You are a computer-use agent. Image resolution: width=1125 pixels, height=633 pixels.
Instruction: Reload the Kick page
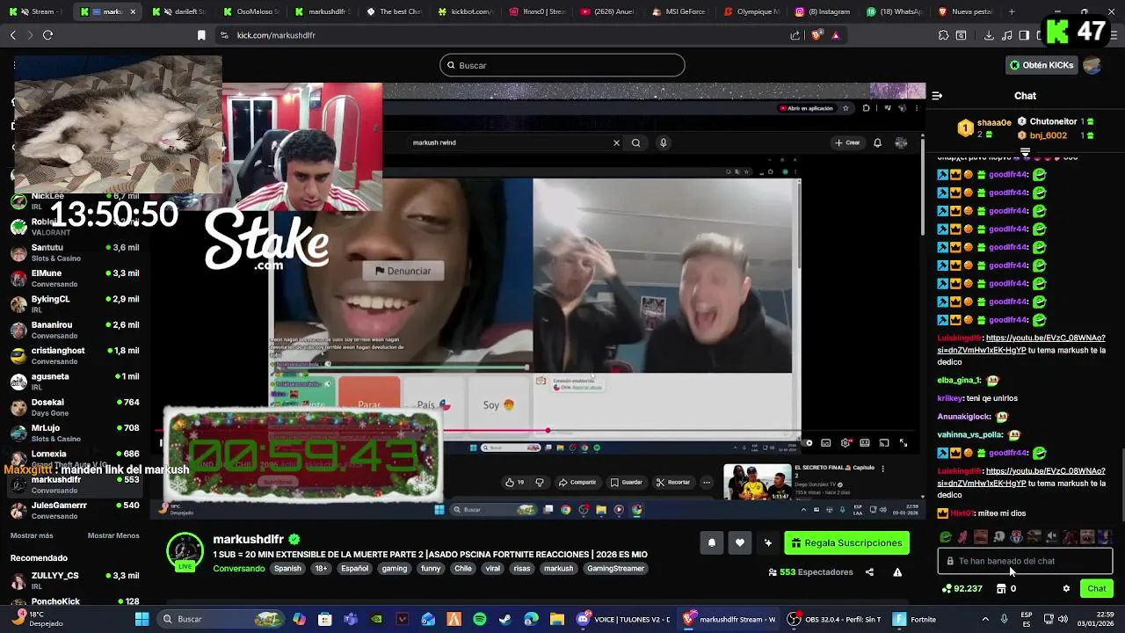tap(47, 35)
